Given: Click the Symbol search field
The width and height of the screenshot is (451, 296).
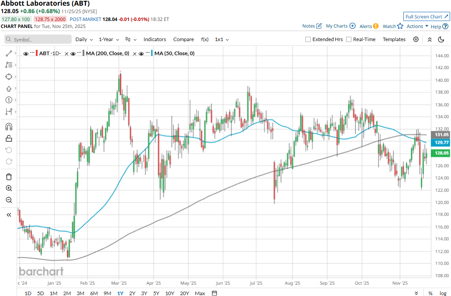Looking at the screenshot, I should coord(38,39).
